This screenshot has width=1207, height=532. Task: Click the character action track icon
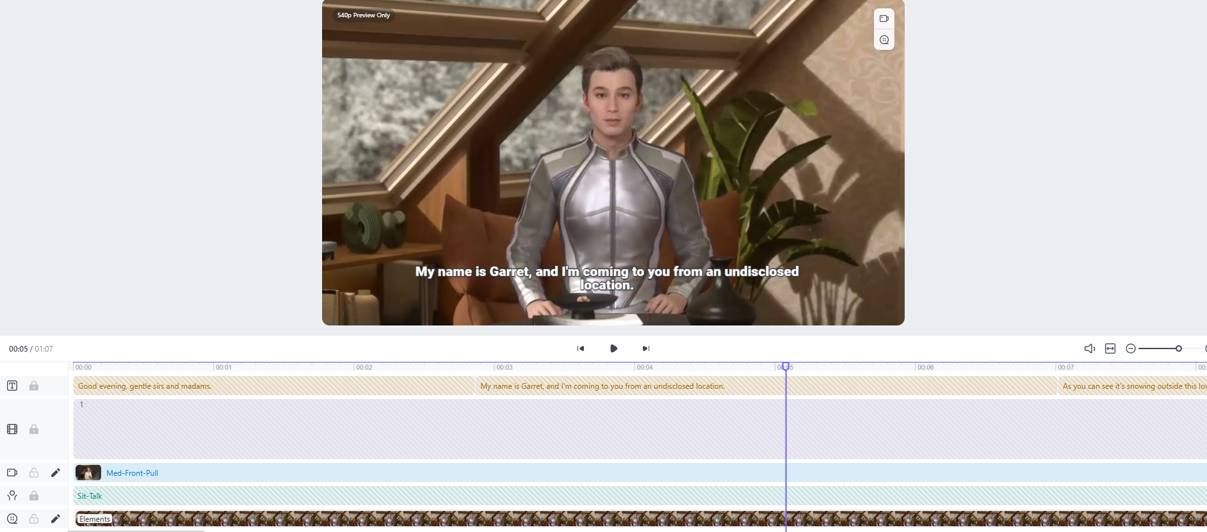[x=12, y=496]
